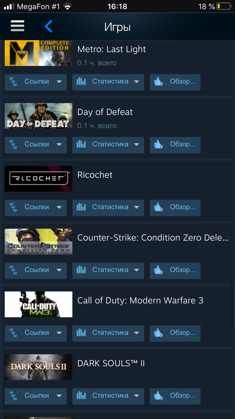
Task: Expand Ссылки dropdown arrow under Condition Zero
Action: tap(59, 270)
